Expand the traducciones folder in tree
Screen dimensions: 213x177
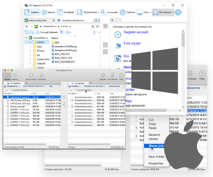tap(30, 59)
